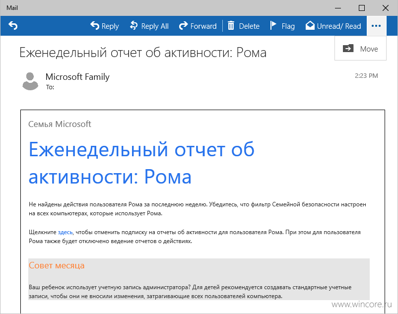This screenshot has width=398, height=314.
Task: Maximize the Mail window
Action: pyautogui.click(x=362, y=8)
